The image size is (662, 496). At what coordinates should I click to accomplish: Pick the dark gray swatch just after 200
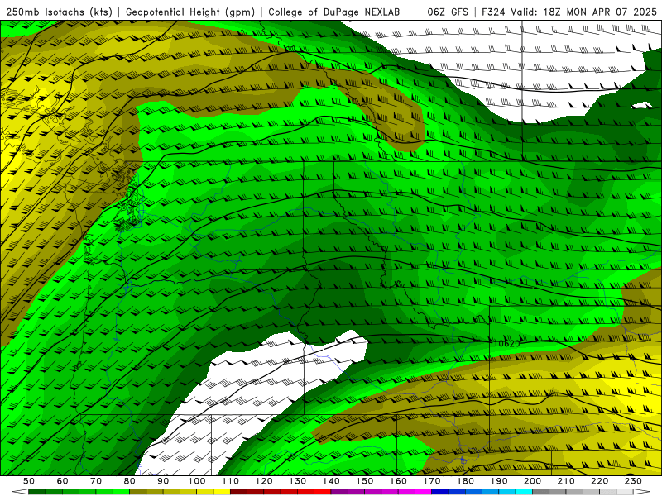[x=541, y=492]
